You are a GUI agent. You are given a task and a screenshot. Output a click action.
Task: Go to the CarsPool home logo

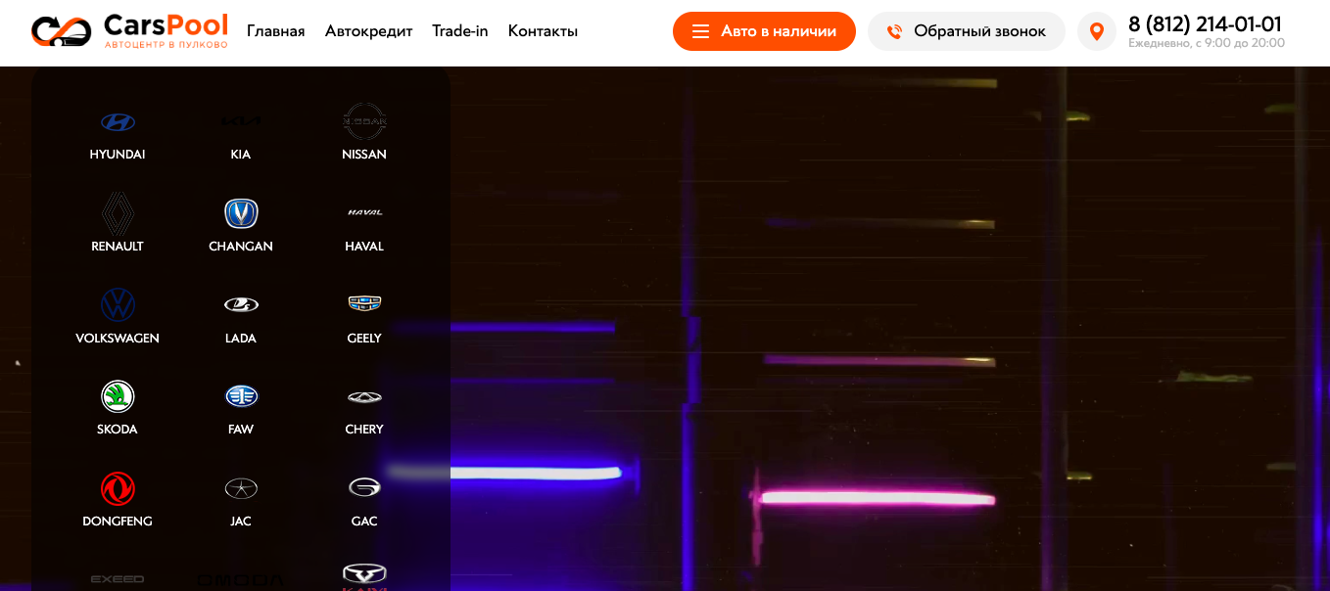(129, 31)
